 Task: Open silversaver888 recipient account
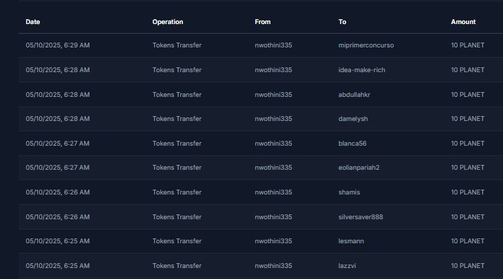361,217
